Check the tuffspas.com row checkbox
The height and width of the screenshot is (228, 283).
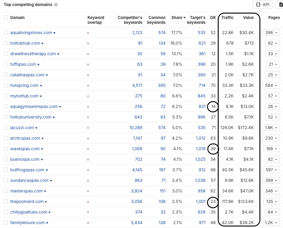point(6,64)
